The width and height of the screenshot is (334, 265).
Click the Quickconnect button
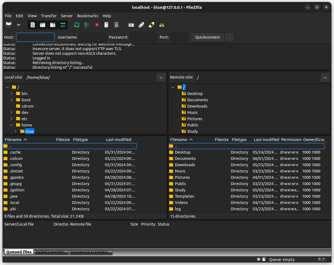click(208, 37)
